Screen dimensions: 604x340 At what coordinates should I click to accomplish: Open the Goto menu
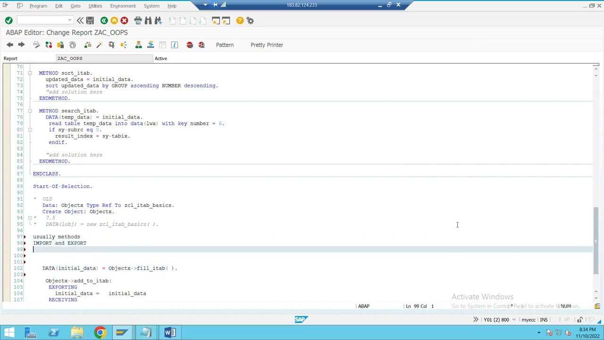75,6
